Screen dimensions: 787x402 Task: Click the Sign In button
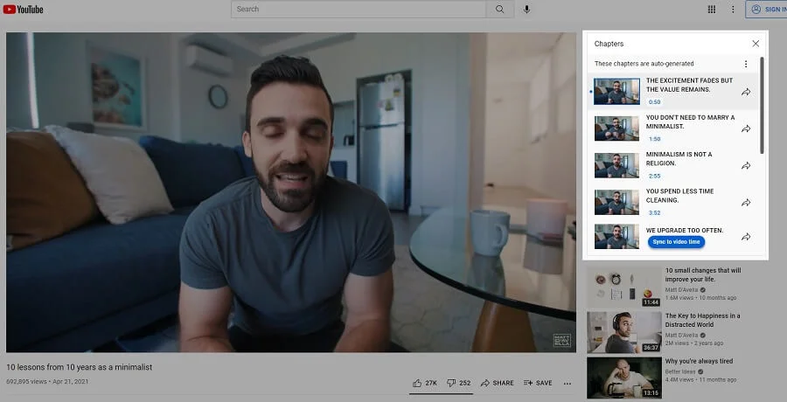(767, 10)
